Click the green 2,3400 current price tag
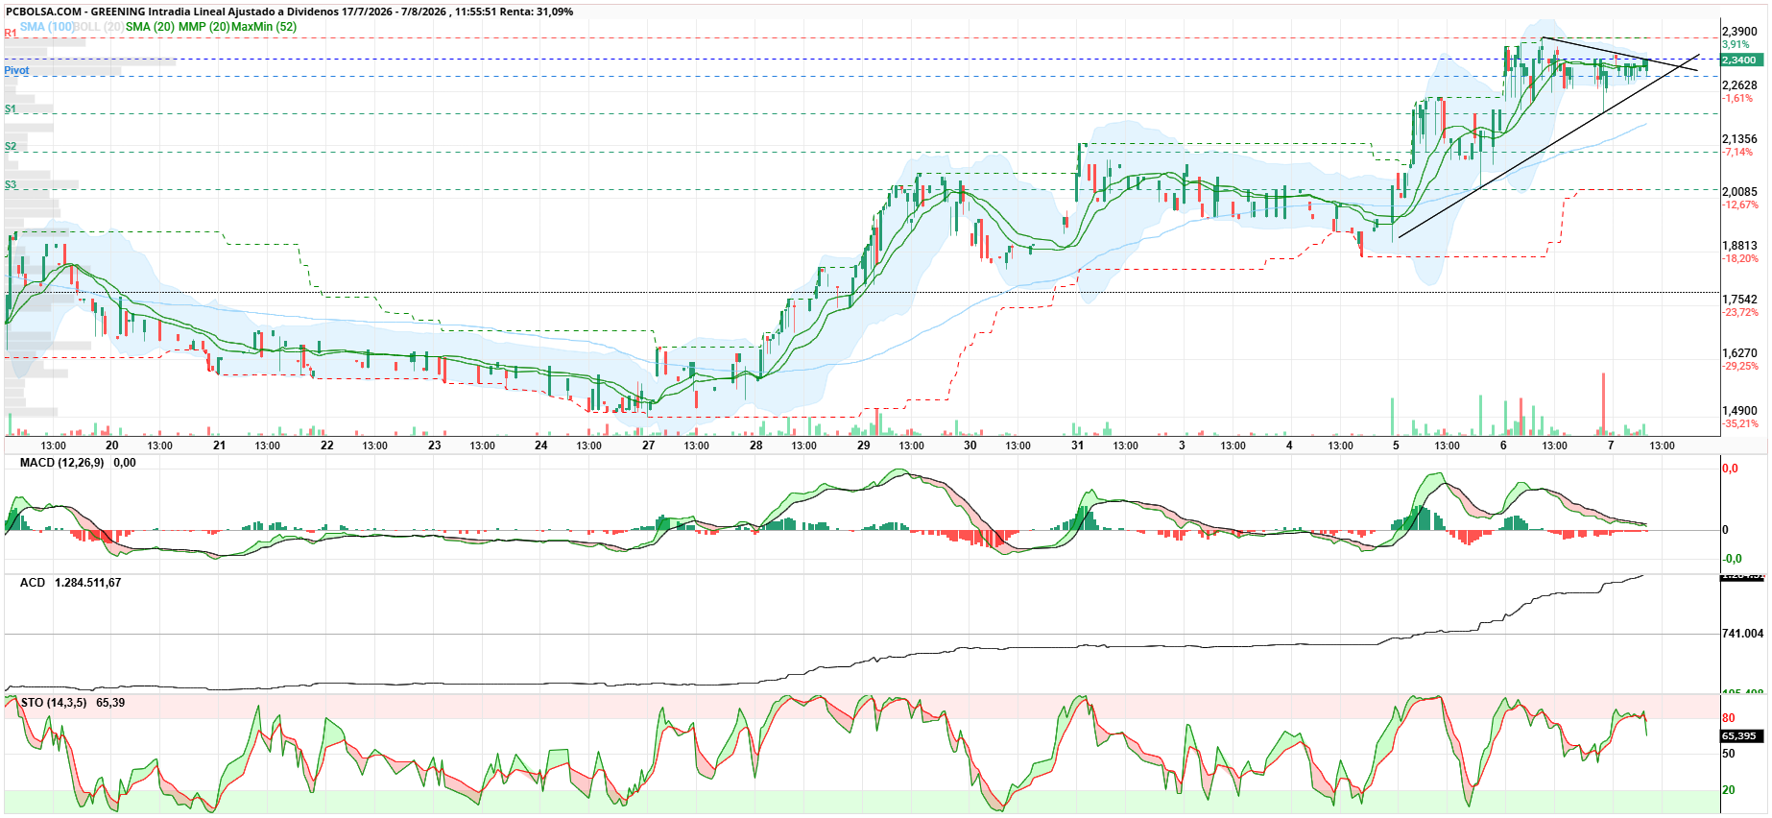This screenshot has height=818, width=1772. (x=1741, y=60)
